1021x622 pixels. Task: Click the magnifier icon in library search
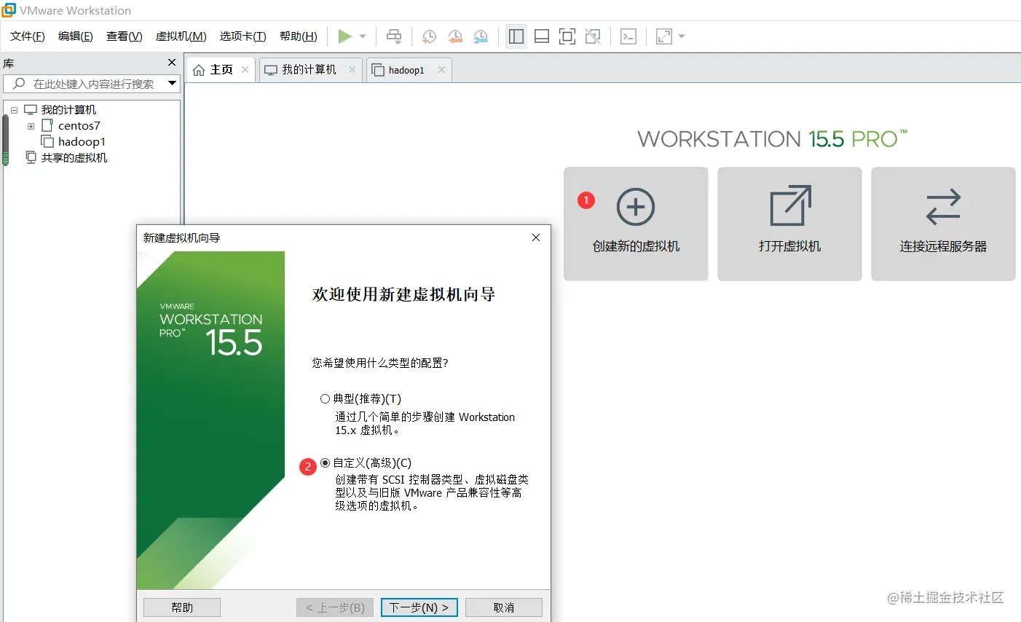19,83
